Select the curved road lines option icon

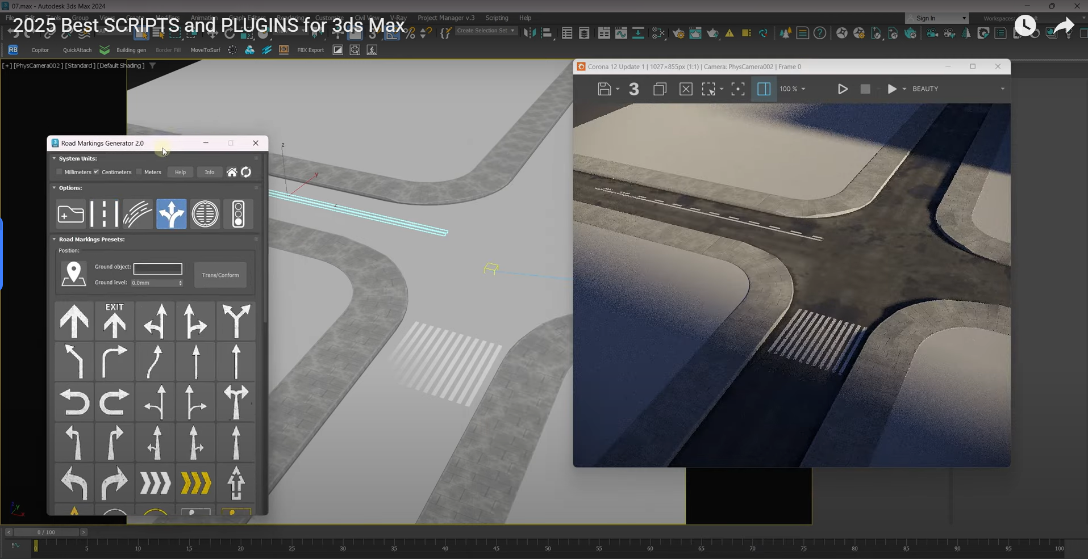(x=137, y=214)
